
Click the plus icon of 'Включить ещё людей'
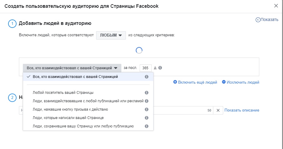[175, 82]
